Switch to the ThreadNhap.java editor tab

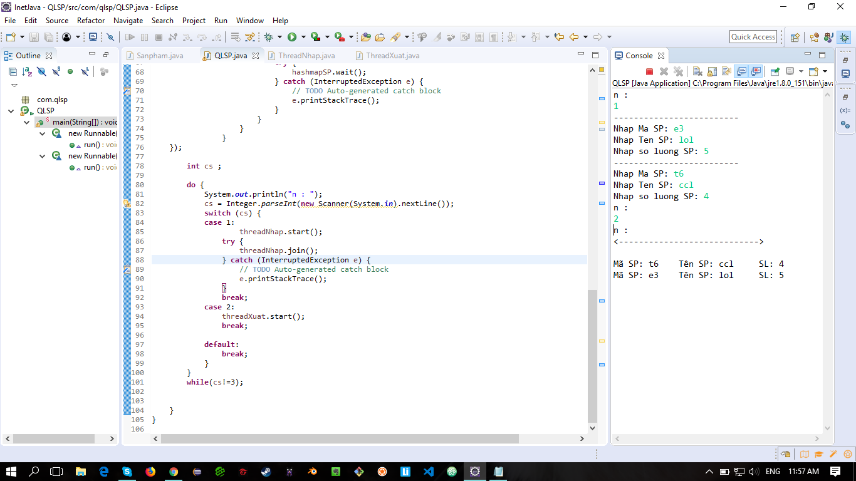[x=306, y=56]
